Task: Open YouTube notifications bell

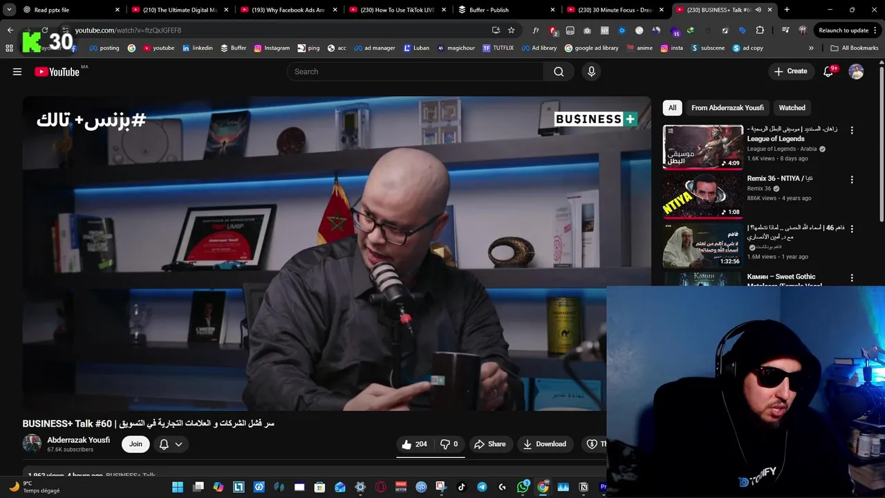Action: coord(828,71)
